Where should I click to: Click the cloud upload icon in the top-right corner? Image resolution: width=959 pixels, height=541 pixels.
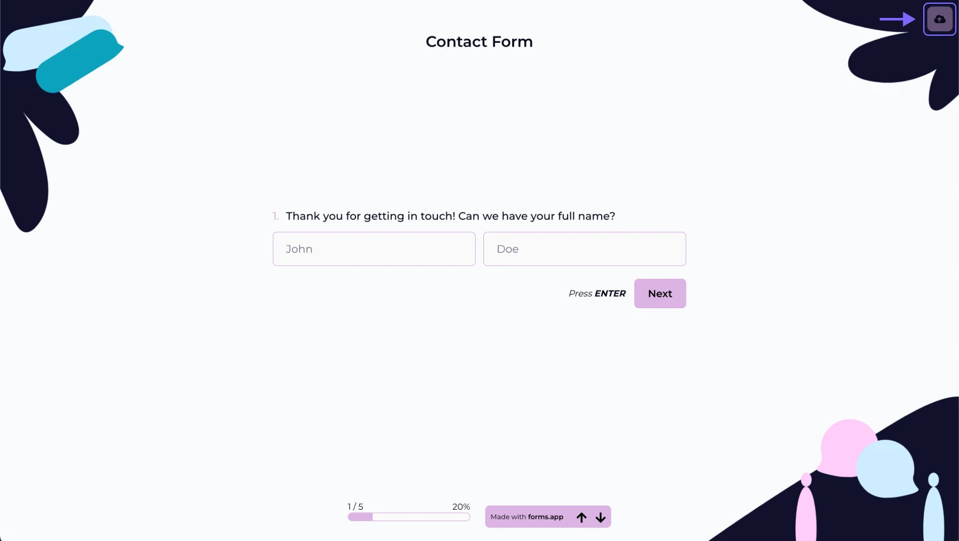pyautogui.click(x=939, y=19)
